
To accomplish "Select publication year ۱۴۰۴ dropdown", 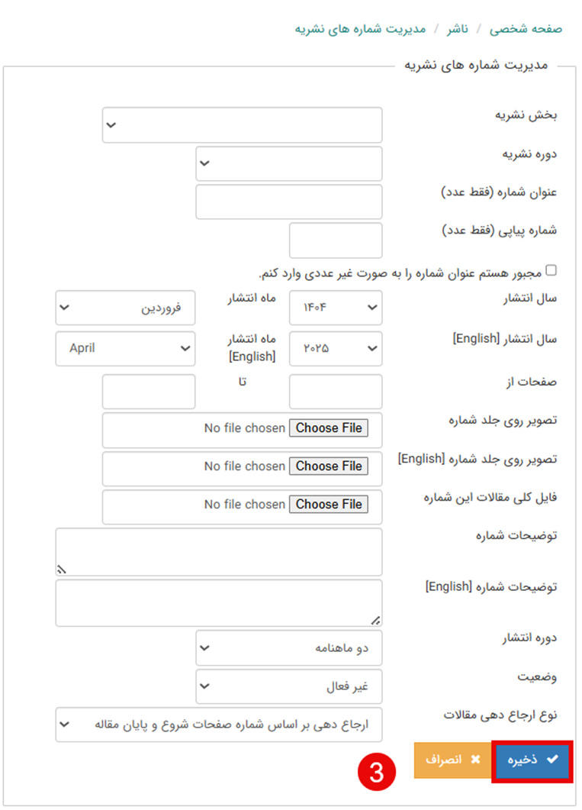I will pos(336,308).
